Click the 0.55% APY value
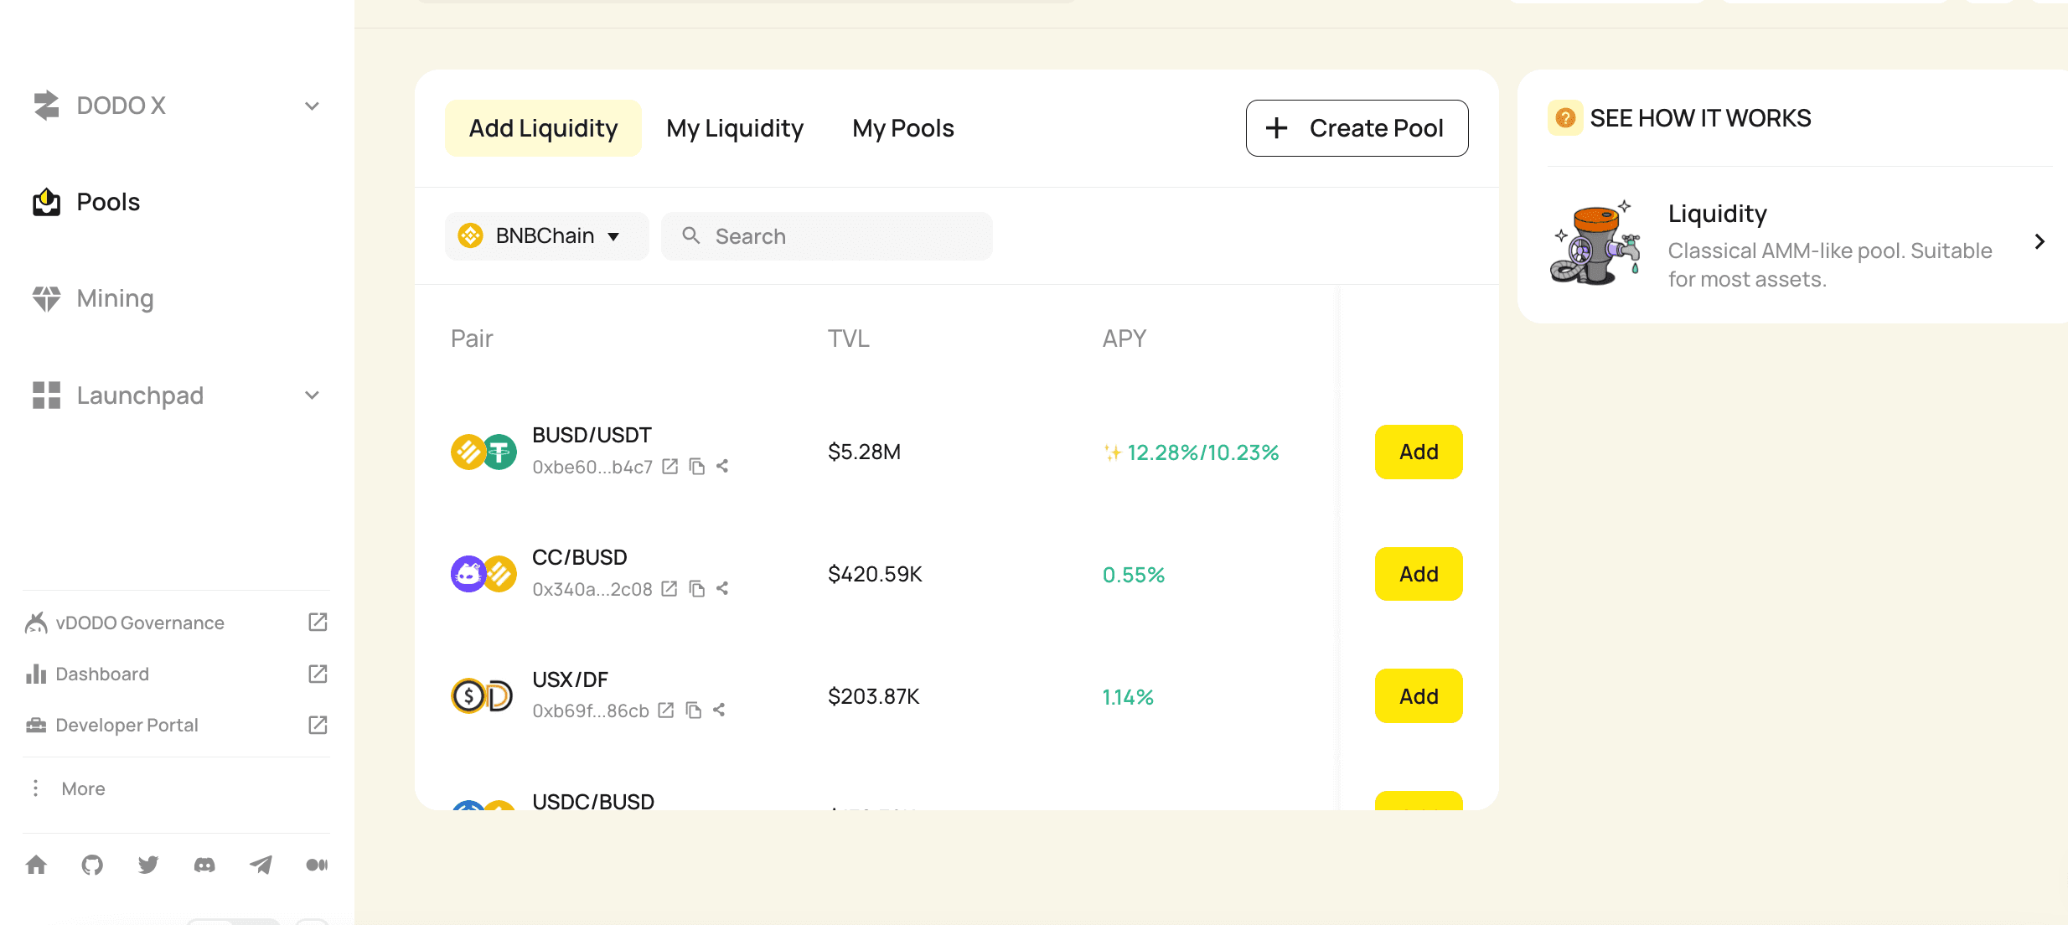Viewport: 2068px width, 925px height. click(1133, 575)
